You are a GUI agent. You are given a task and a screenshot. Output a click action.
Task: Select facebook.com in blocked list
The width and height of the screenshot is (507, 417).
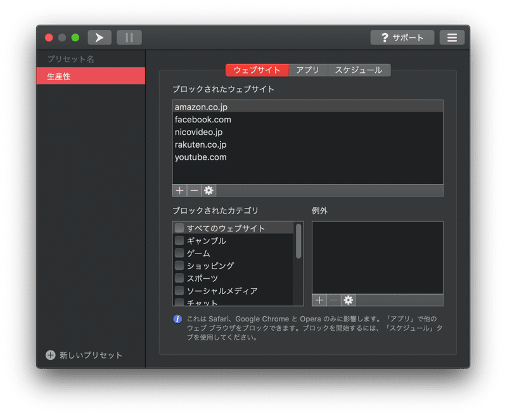308,120
